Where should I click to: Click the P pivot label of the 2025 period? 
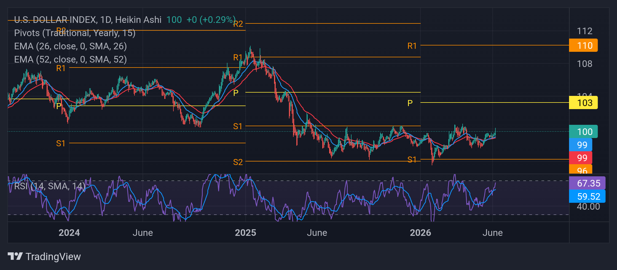(x=236, y=93)
